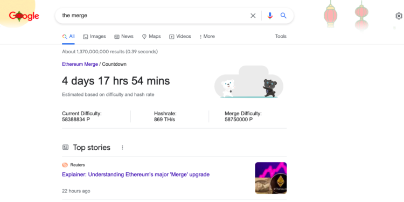Expand the Tools options
The width and height of the screenshot is (404, 202).
click(281, 36)
